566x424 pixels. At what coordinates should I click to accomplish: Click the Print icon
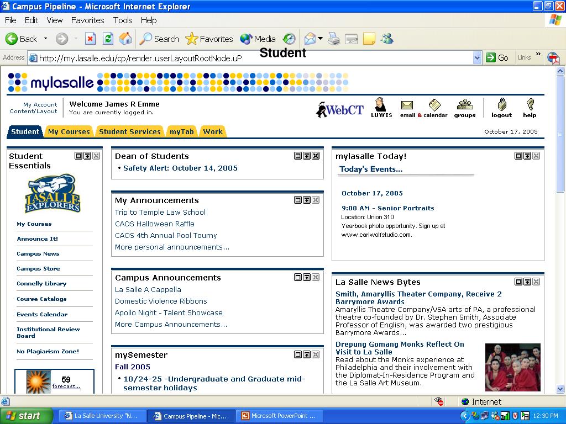point(334,39)
